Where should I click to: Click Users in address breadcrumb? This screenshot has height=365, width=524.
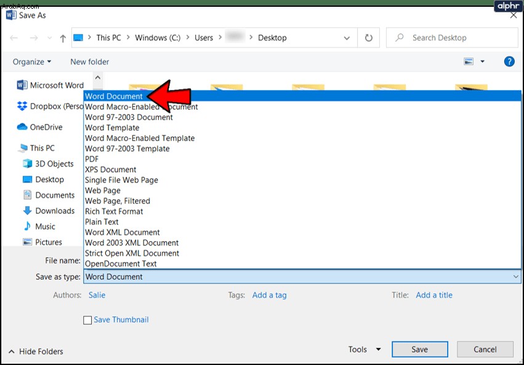[204, 38]
